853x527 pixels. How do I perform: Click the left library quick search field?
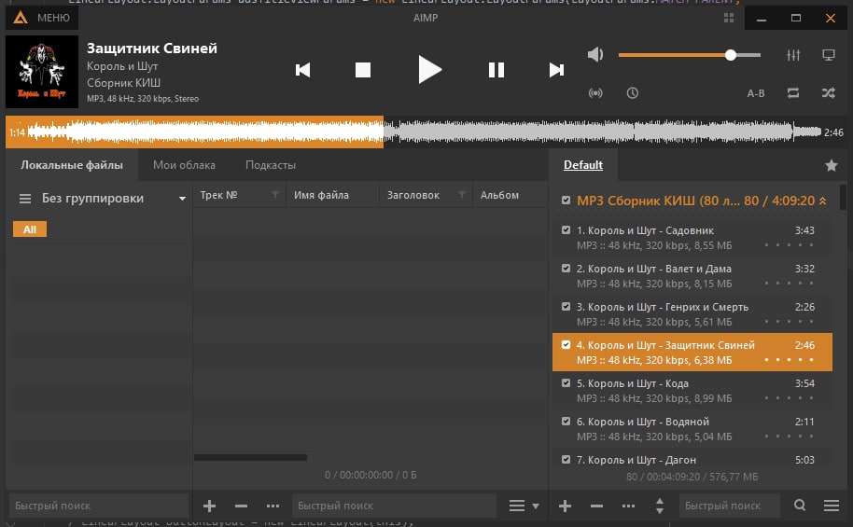click(99, 506)
